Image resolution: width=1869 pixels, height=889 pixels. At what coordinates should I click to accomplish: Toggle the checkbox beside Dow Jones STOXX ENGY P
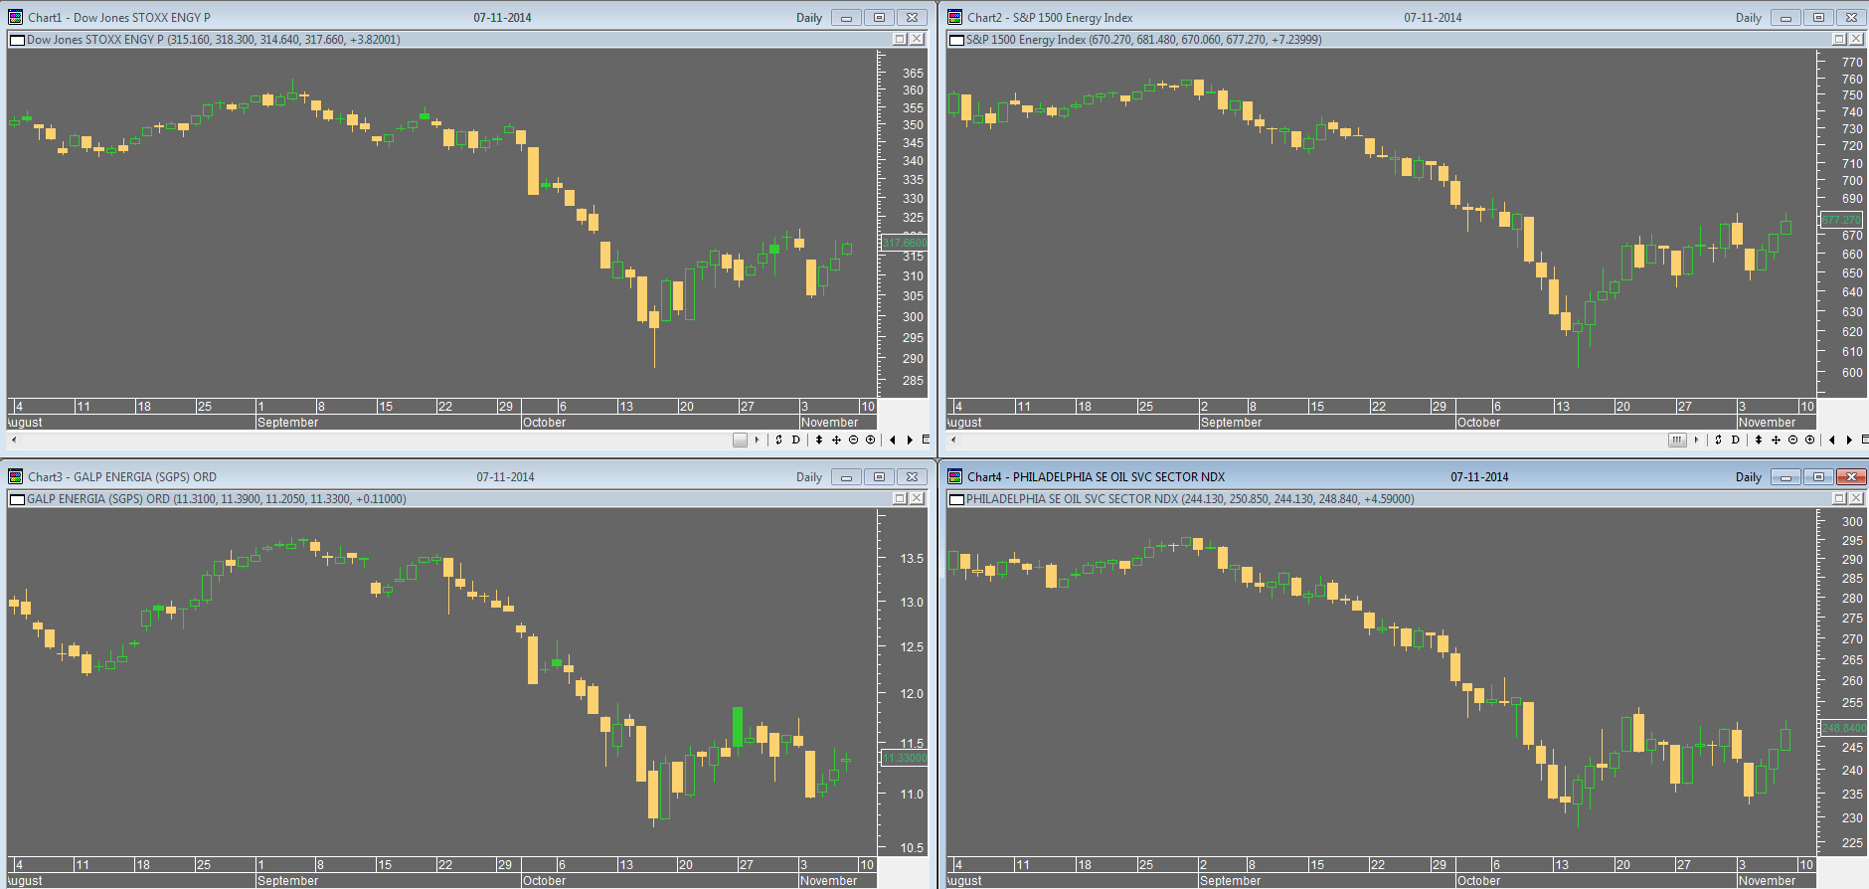point(16,40)
